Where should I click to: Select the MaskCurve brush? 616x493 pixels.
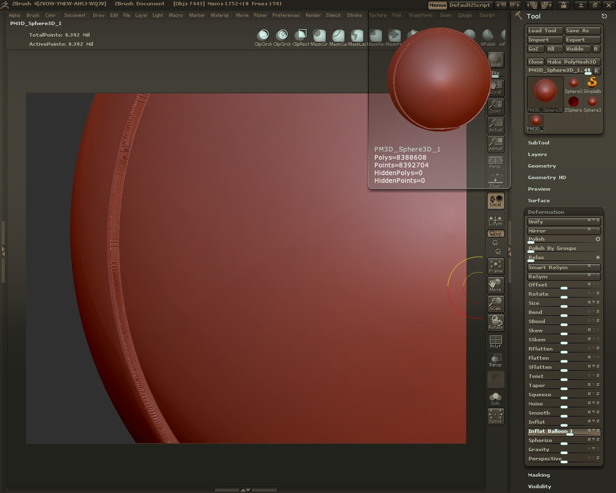[x=338, y=38]
